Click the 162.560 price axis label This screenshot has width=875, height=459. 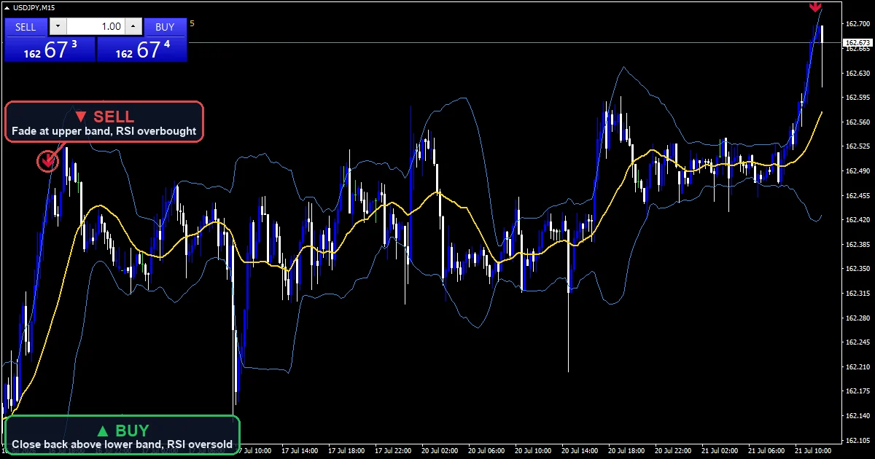857,122
